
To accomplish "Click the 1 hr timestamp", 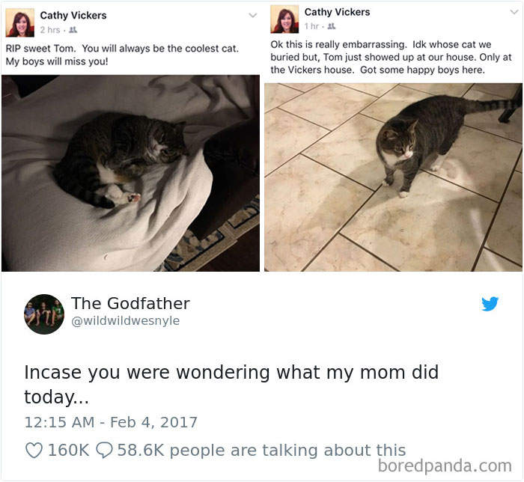I will pos(311,26).
